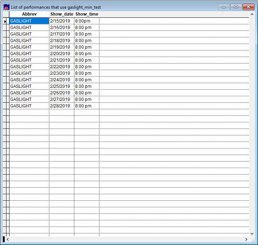Image resolution: width=258 pixels, height=245 pixels.
Task: Maximize the performances list window
Action: pos(236,7)
